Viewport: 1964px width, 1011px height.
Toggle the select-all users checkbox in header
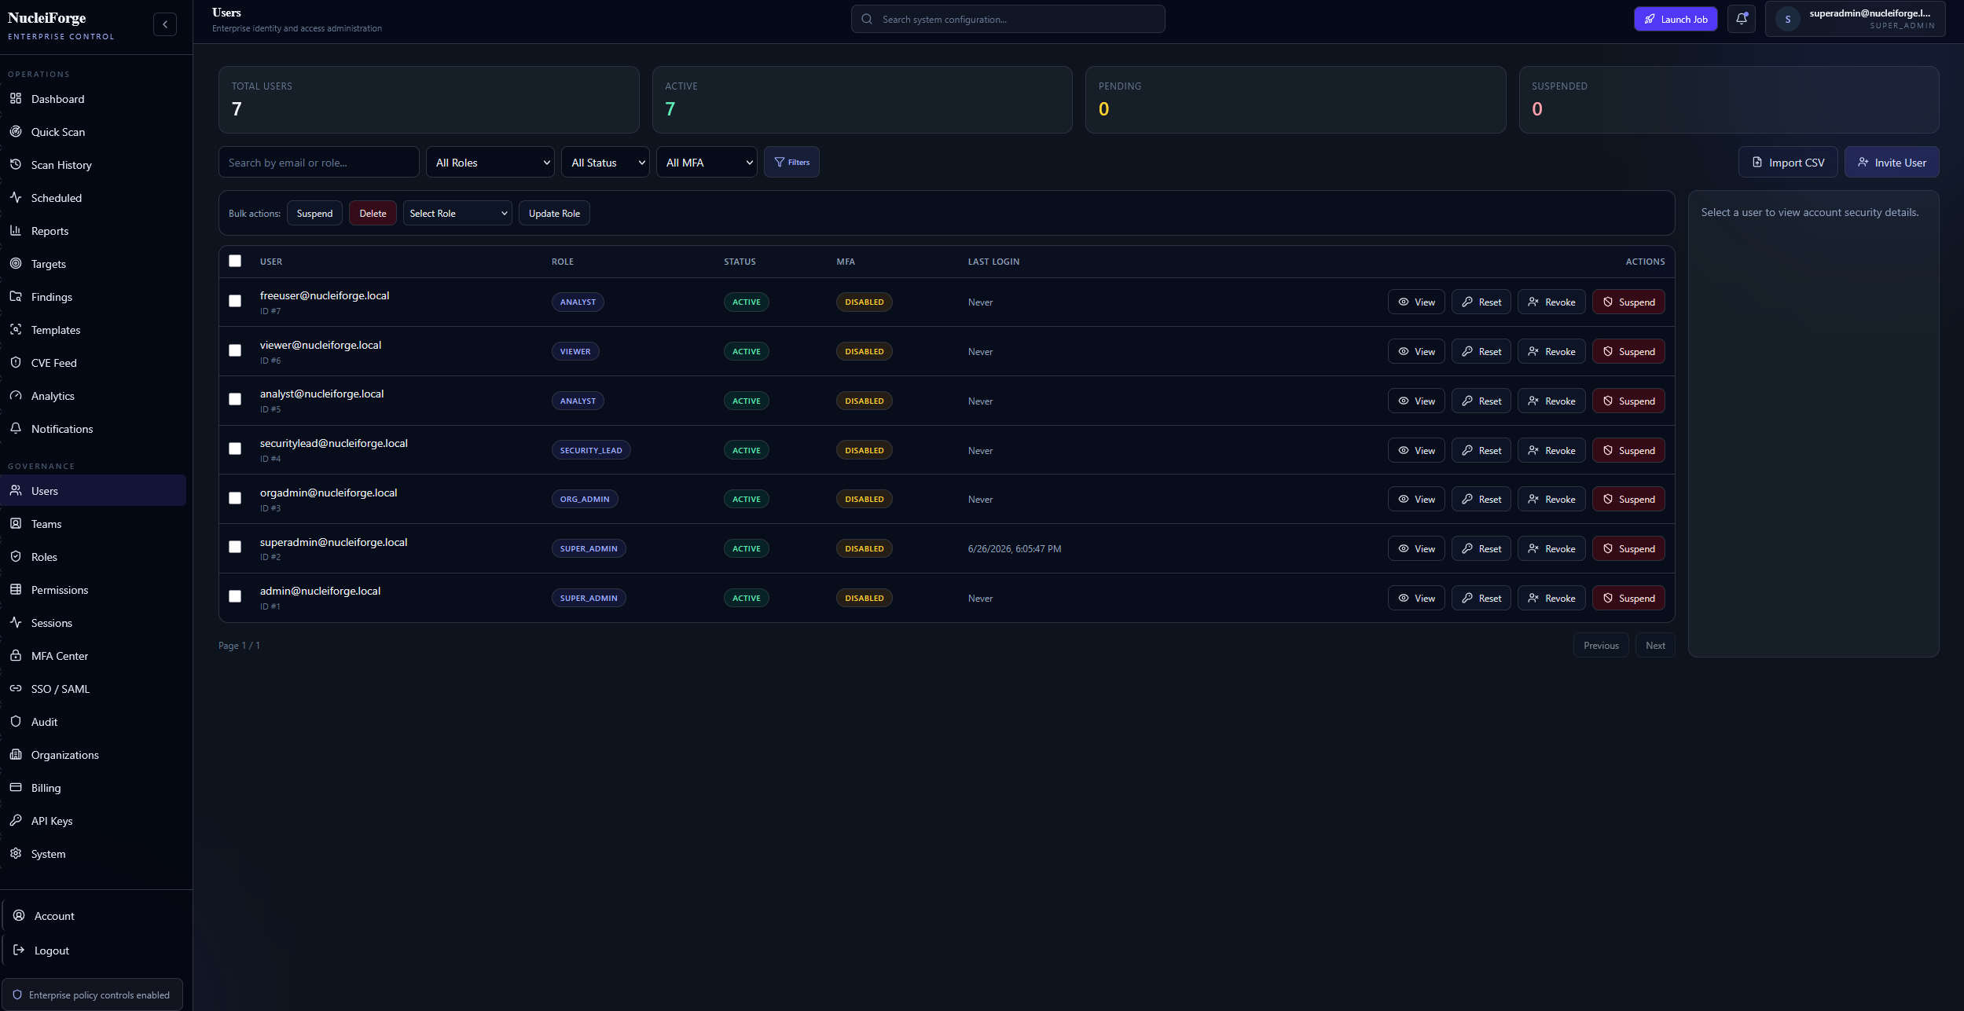point(235,261)
